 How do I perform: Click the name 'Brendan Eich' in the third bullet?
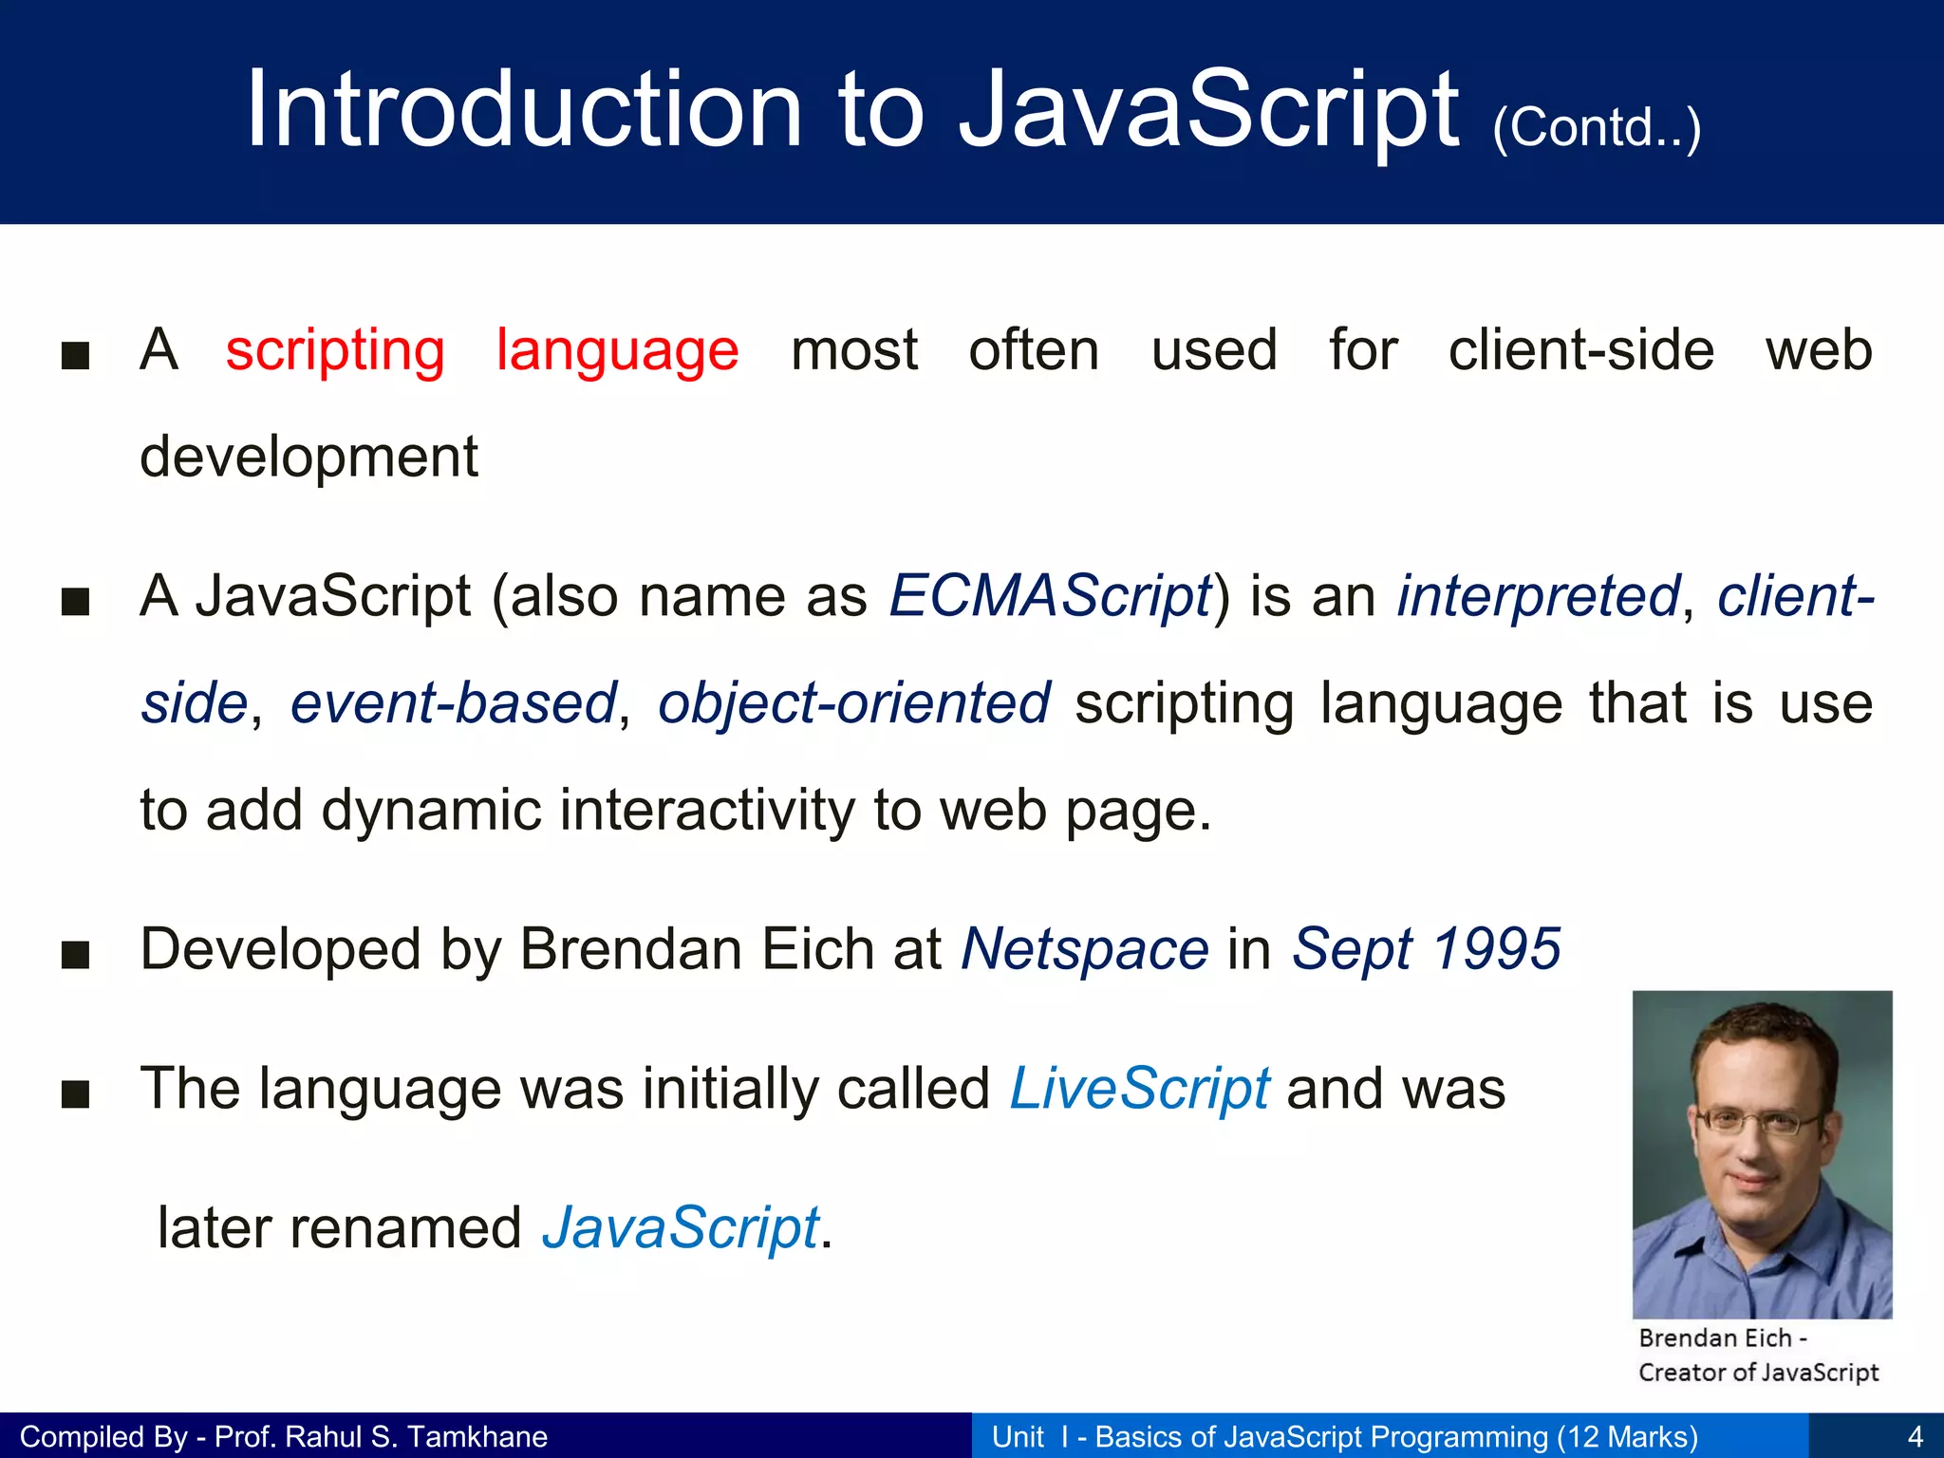(697, 949)
